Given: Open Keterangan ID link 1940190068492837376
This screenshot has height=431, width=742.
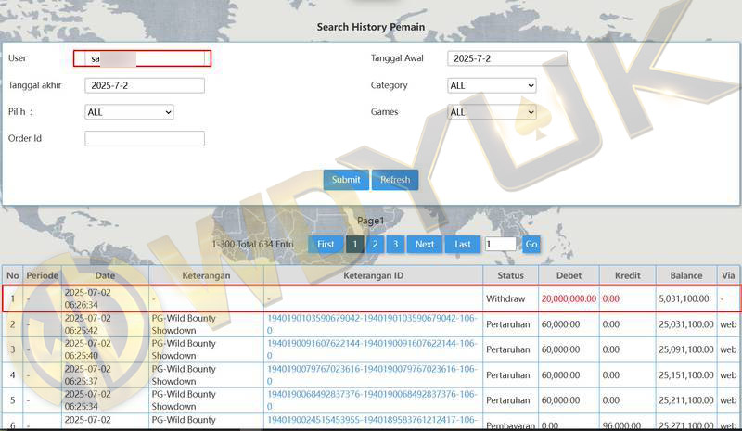Looking at the screenshot, I should [372, 399].
